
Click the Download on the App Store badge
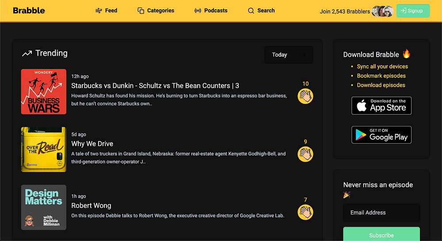coord(381,106)
